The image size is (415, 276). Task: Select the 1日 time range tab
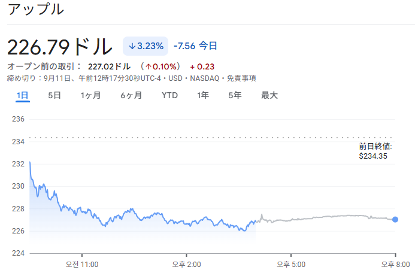pyautogui.click(x=23, y=95)
